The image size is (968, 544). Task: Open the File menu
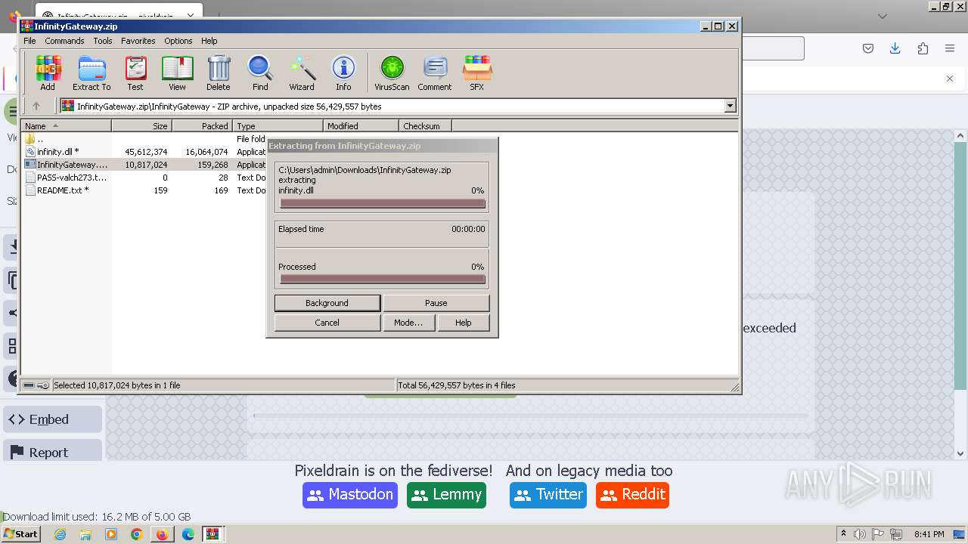tap(29, 41)
